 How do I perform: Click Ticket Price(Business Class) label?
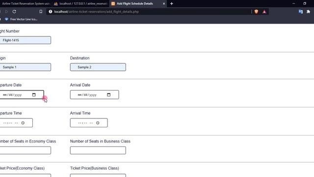click(x=95, y=168)
